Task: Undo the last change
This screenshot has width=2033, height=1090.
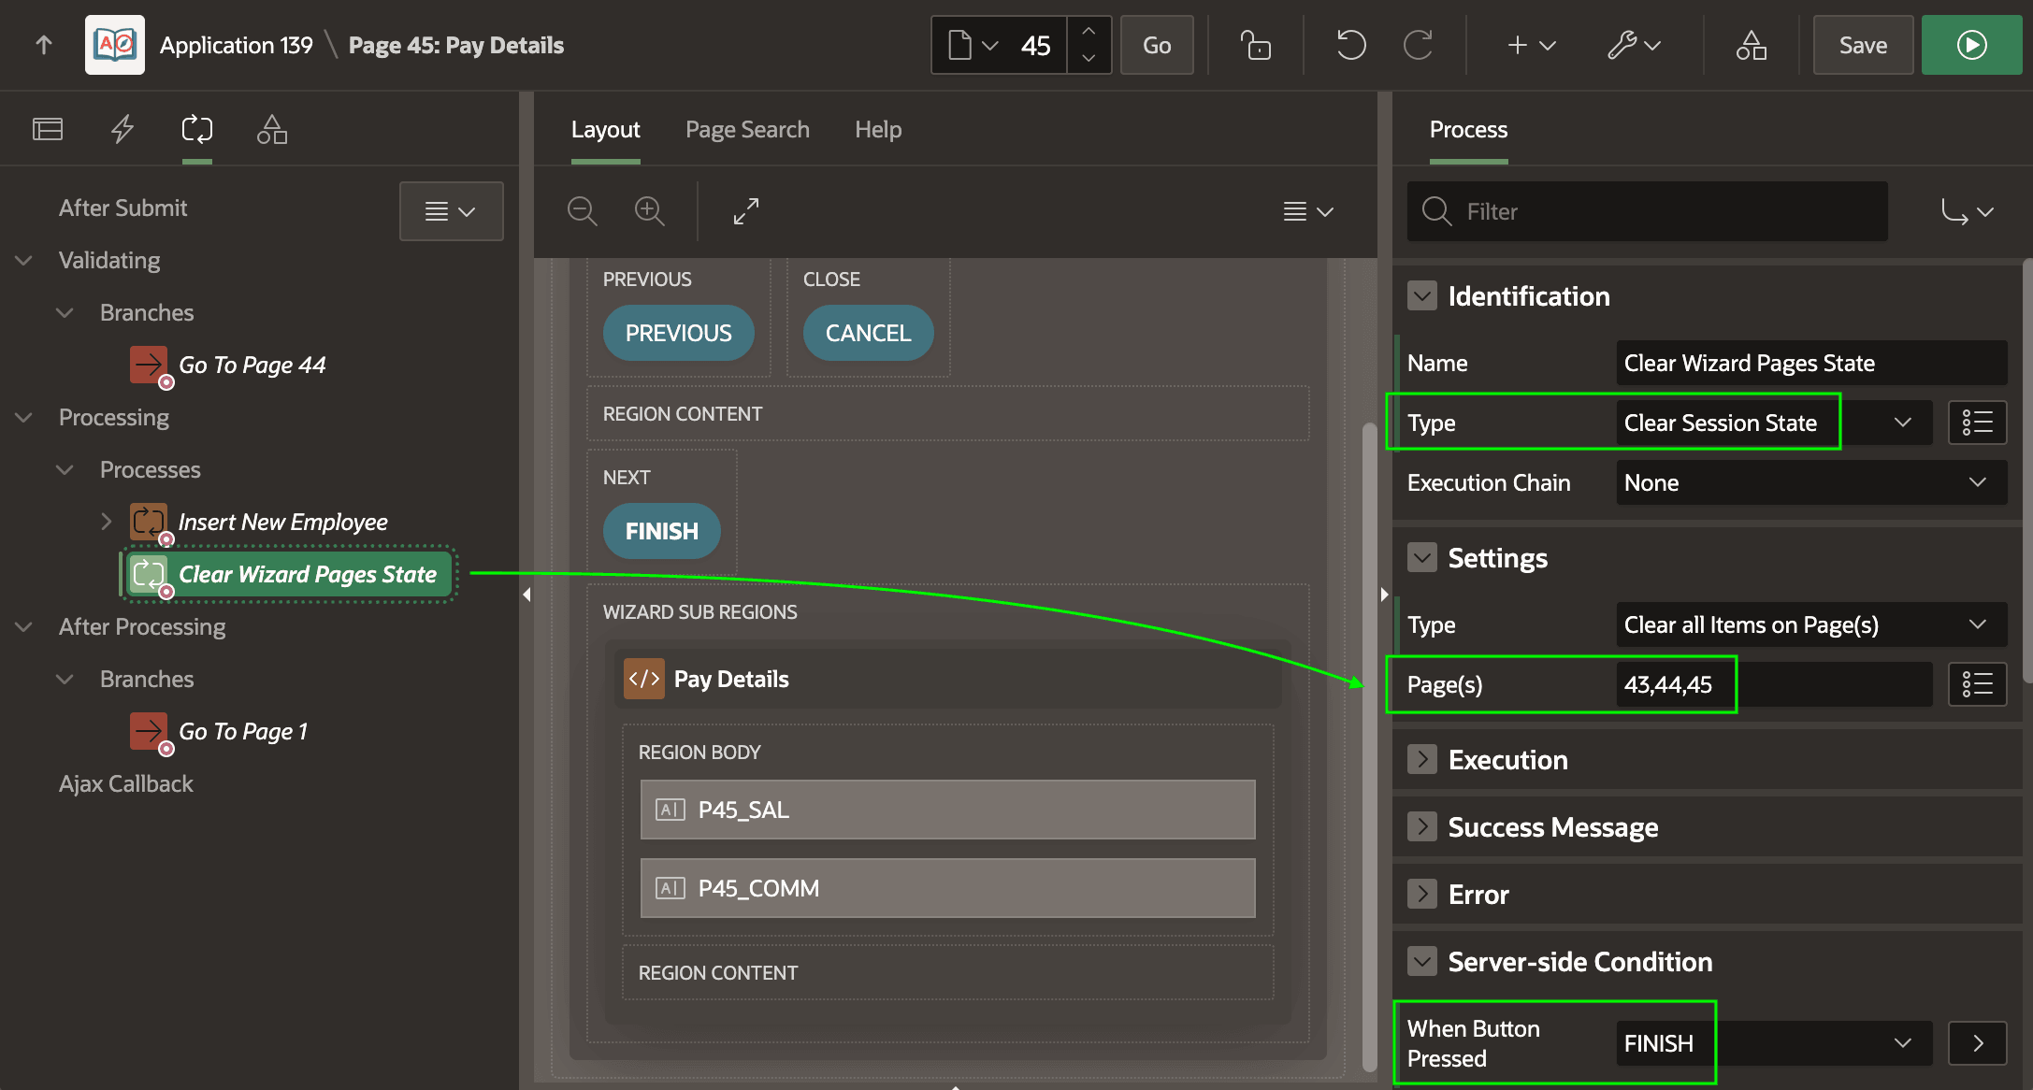Action: 1351,45
